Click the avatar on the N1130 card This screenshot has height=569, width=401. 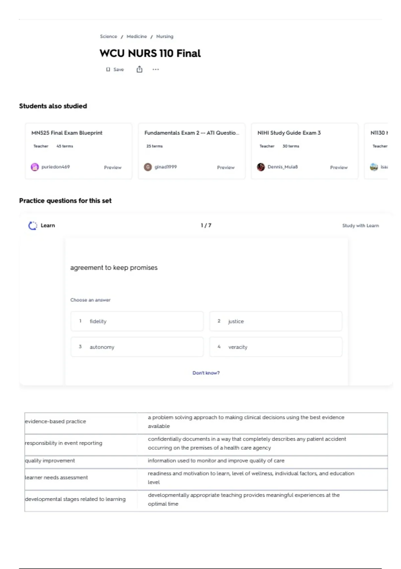[x=374, y=167]
